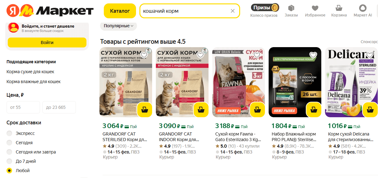Favorite the GRANDORF CAT INDOOR heart icon

200,55
